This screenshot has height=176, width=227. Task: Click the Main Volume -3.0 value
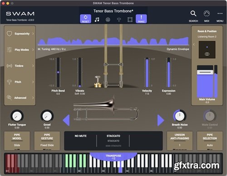pyautogui.click(x=207, y=103)
